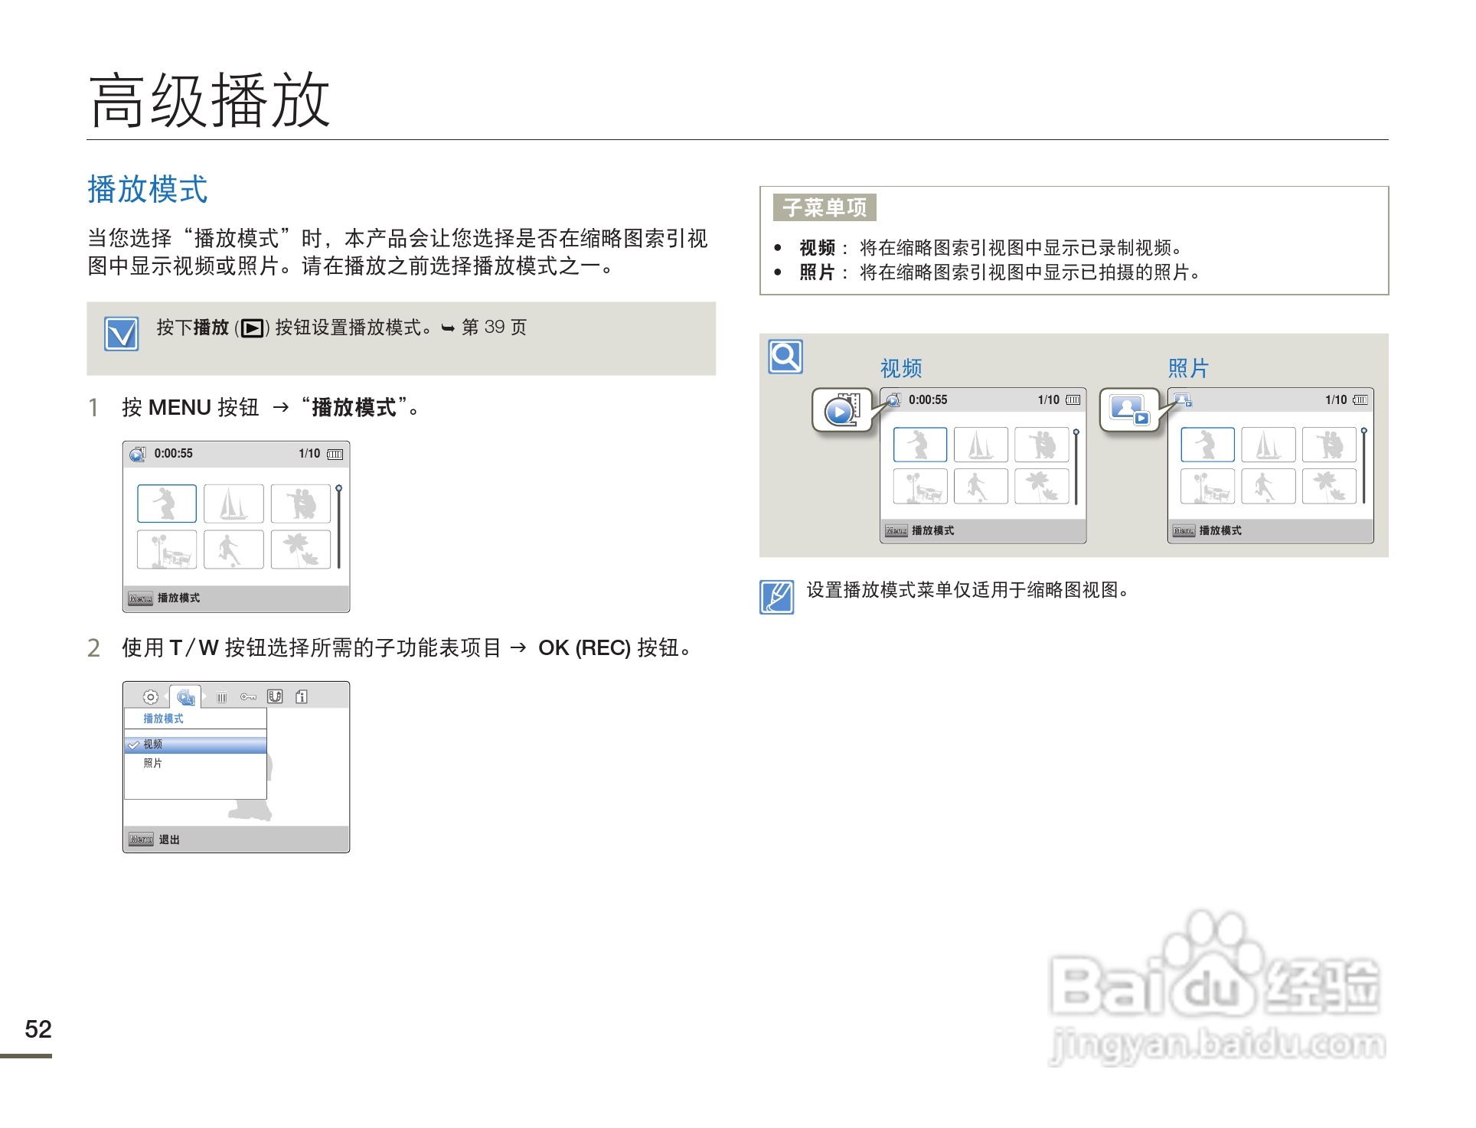
Task: Click Menu button in 照片 preview
Action: click(1184, 531)
